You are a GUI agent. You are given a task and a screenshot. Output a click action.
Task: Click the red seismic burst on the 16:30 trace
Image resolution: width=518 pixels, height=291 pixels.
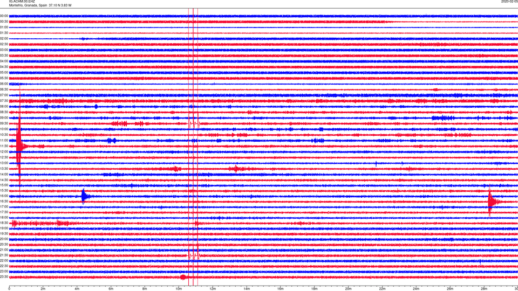coord(492,201)
